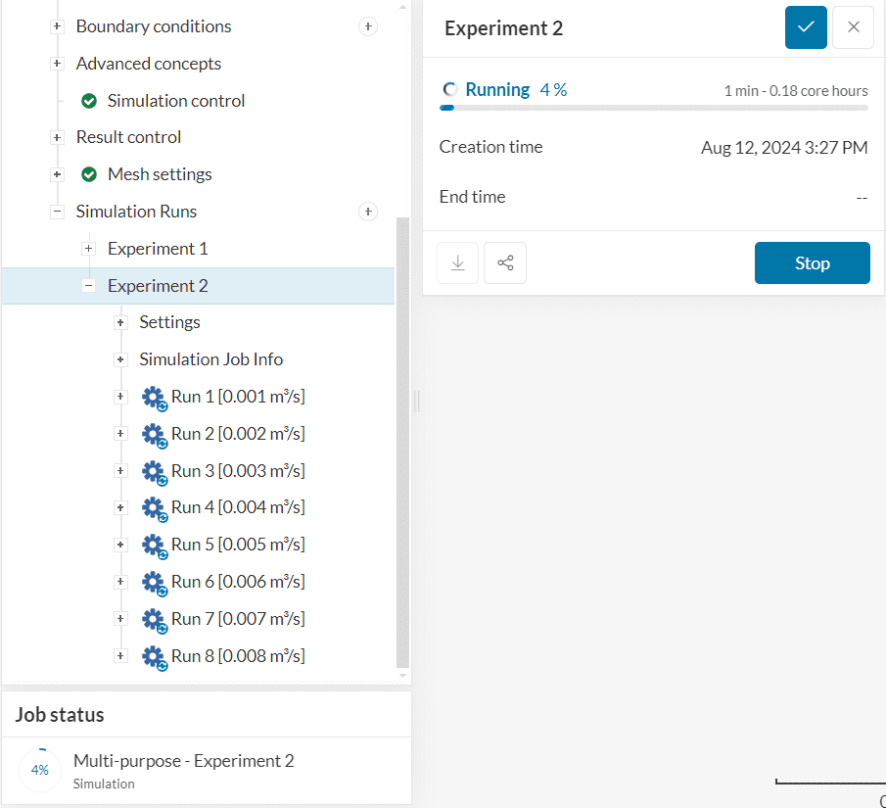This screenshot has height=808, width=886.
Task: Open the Result control item
Action: (x=128, y=137)
